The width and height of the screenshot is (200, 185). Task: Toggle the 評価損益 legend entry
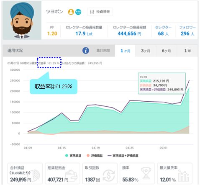pos(95,156)
